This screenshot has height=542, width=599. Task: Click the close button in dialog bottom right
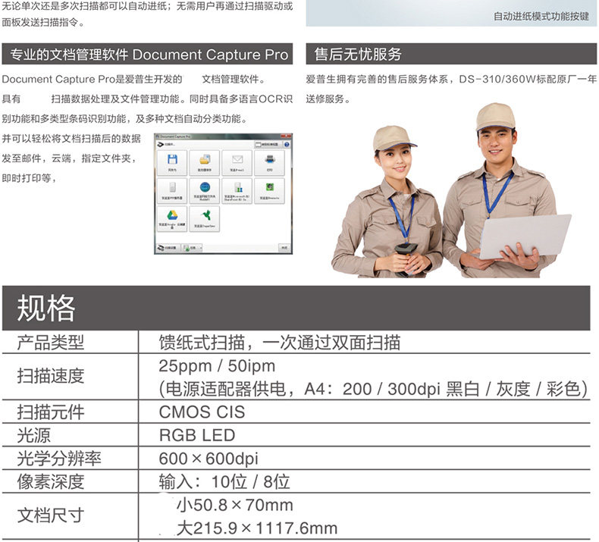coord(284,248)
